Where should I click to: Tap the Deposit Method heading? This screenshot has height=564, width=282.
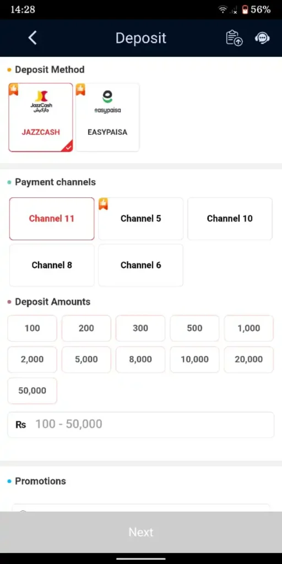50,69
